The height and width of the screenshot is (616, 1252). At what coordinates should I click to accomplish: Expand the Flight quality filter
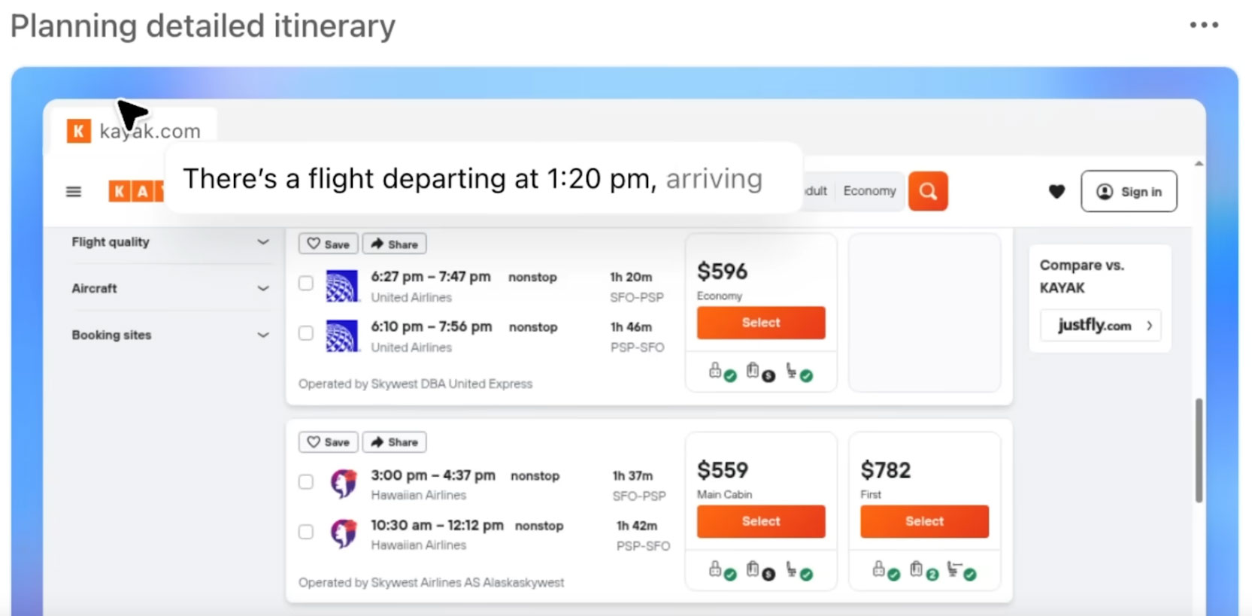(x=170, y=242)
